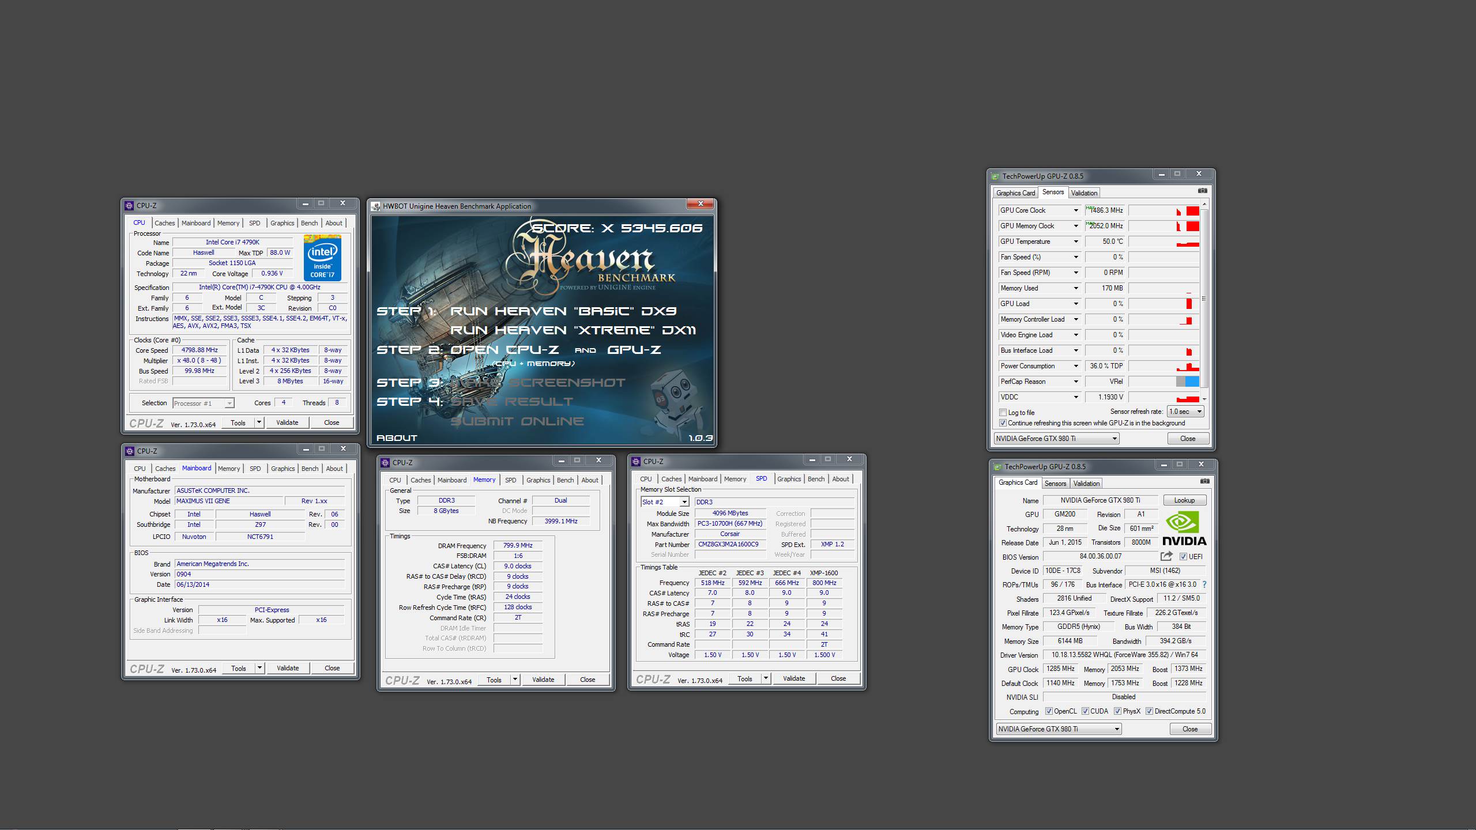This screenshot has height=830, width=1476.
Task: Click camera screenshot icon in GPU-Z Graphics Card window
Action: [x=1204, y=481]
